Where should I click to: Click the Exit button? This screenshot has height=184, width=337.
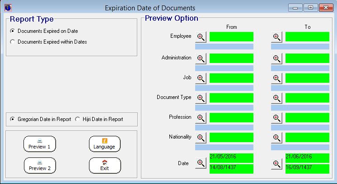point(105,166)
